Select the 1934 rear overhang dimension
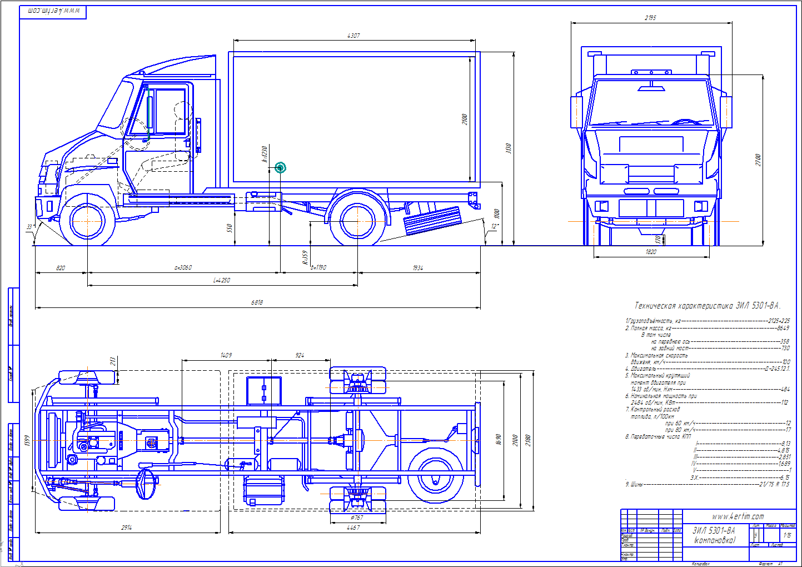 point(418,268)
